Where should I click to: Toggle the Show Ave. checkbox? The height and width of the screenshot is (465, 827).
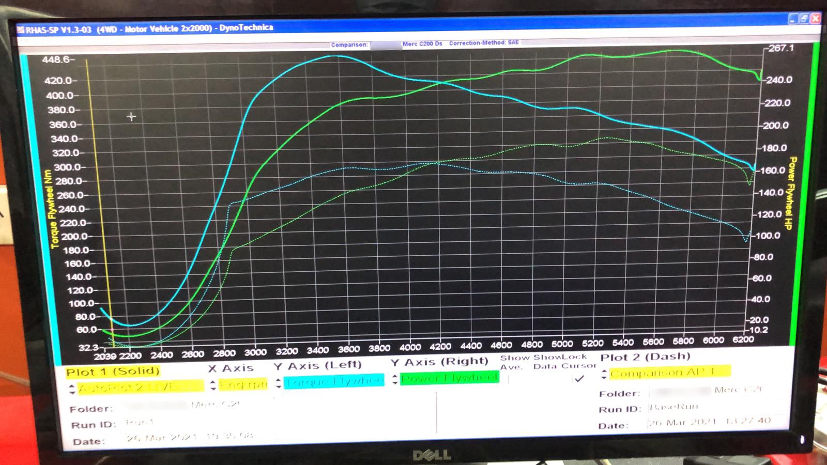click(x=515, y=379)
